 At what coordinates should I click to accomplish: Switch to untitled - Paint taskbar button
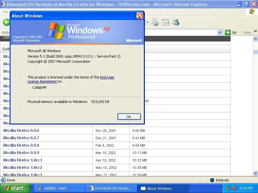point(60,188)
